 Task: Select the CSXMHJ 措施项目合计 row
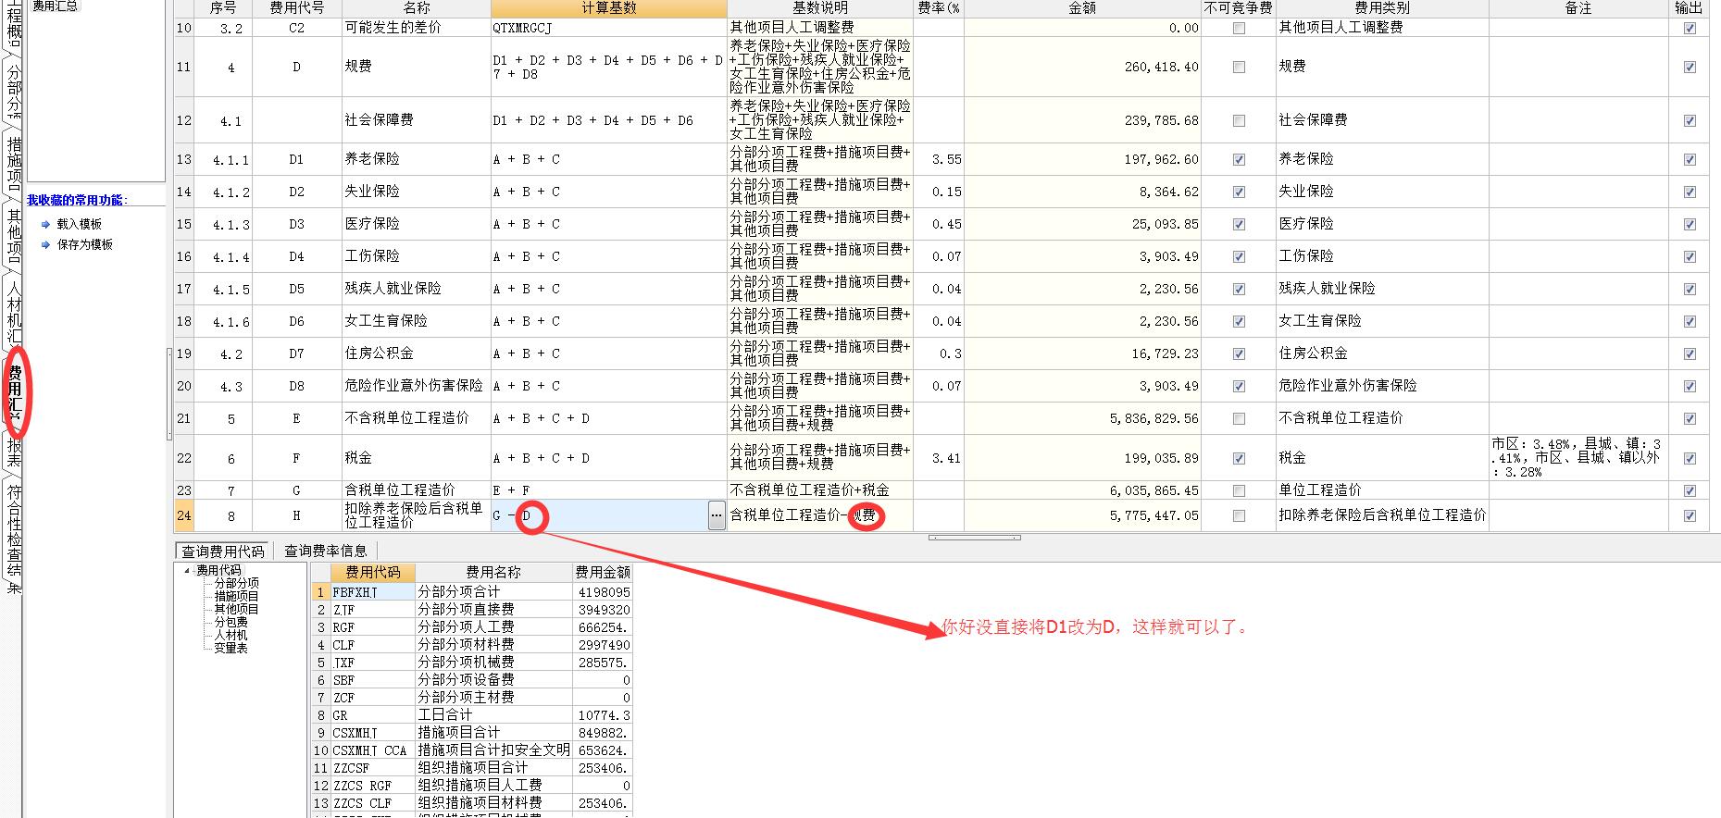click(x=472, y=733)
